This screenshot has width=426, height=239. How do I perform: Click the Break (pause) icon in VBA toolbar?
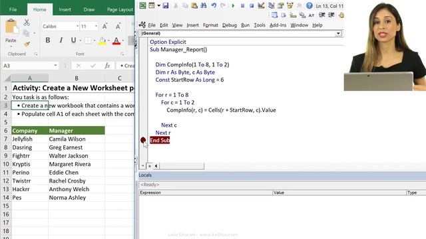[x=242, y=6]
